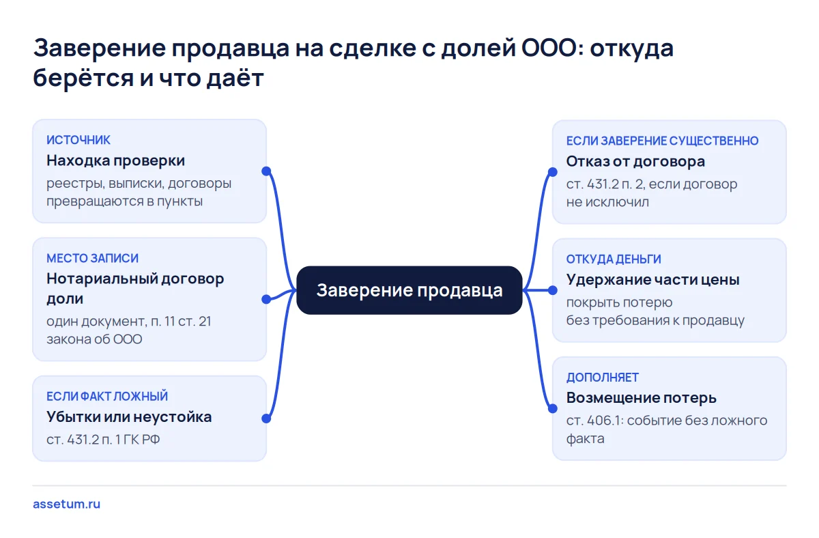The width and height of the screenshot is (819, 538).
Task: Select the heading 'Удержание части цены'
Action: point(653,280)
